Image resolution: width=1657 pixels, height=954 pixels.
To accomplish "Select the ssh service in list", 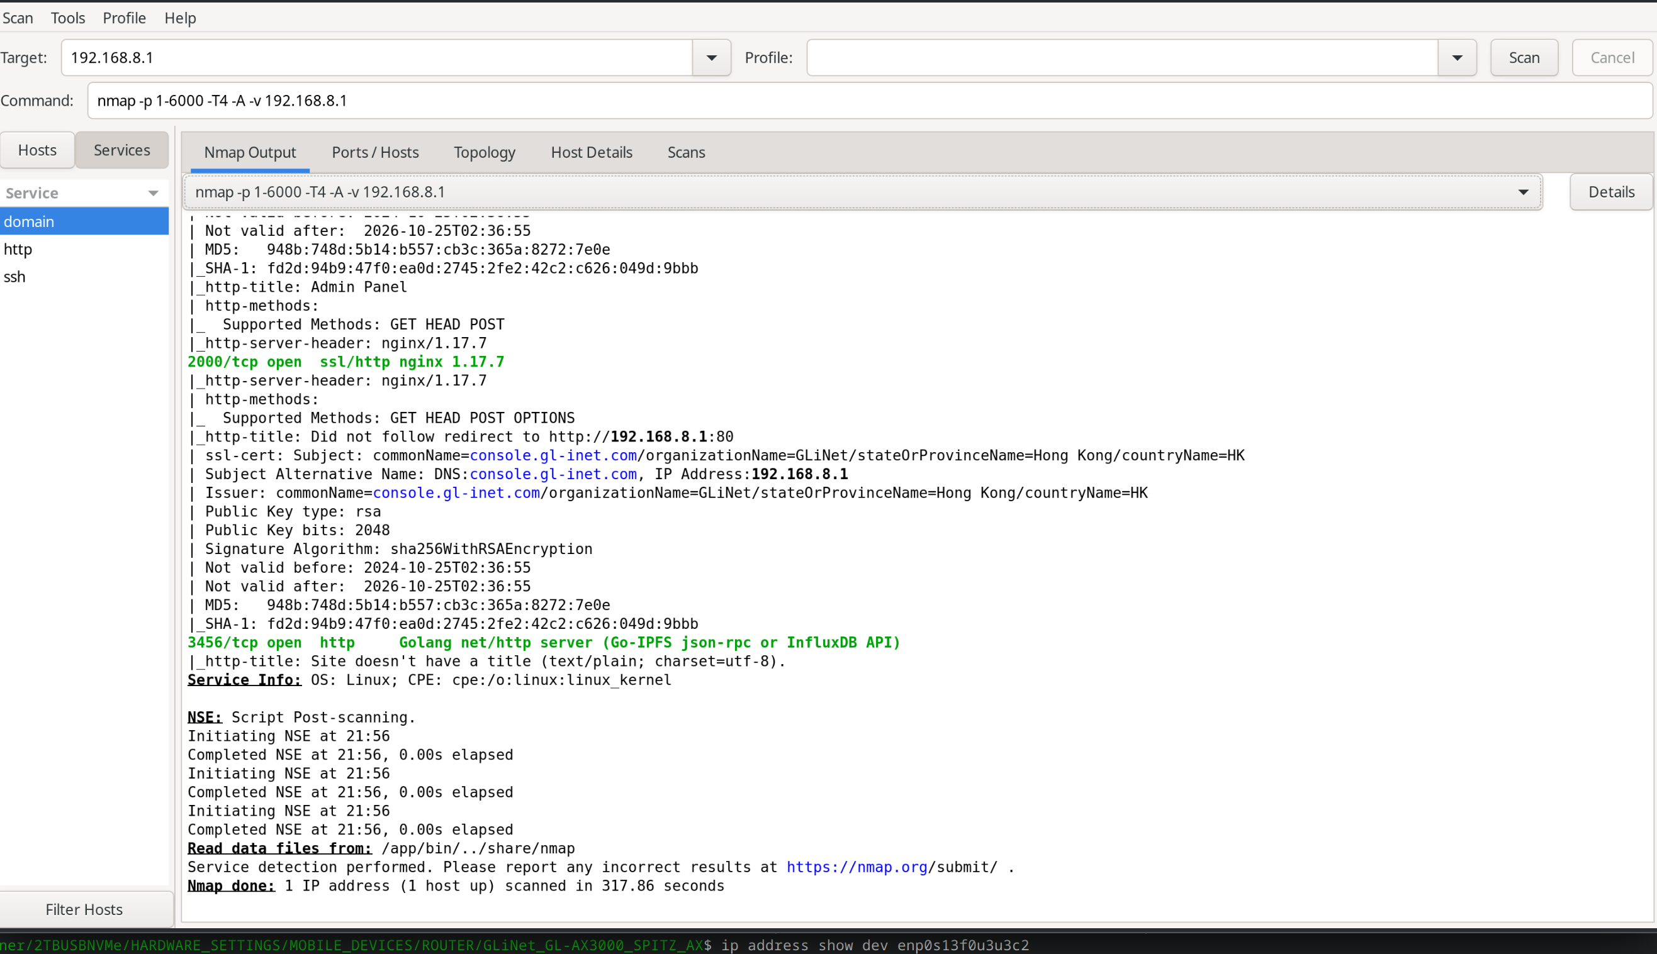I will (14, 277).
